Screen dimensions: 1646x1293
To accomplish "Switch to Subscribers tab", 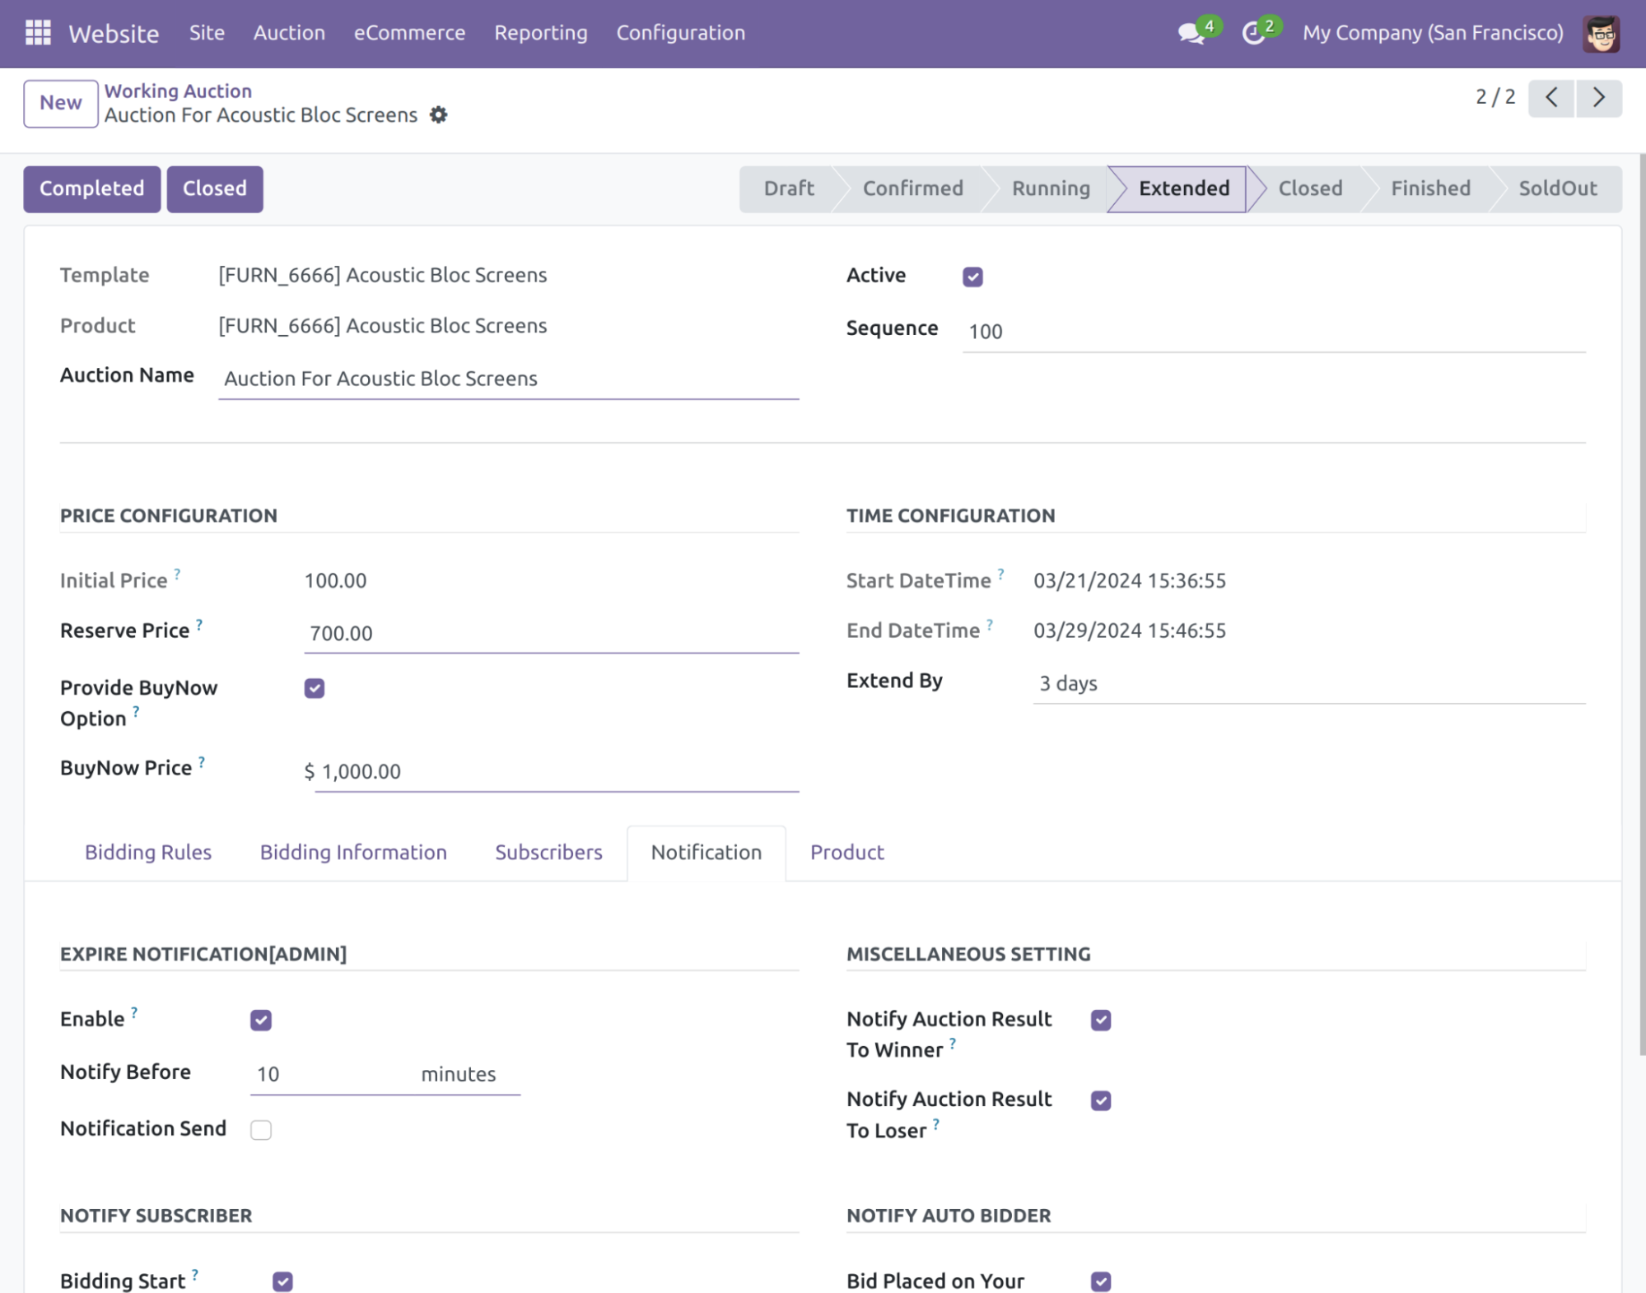I will coord(548,853).
